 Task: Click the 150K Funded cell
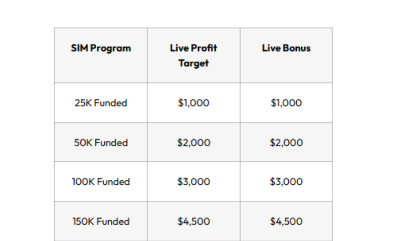pyautogui.click(x=101, y=221)
